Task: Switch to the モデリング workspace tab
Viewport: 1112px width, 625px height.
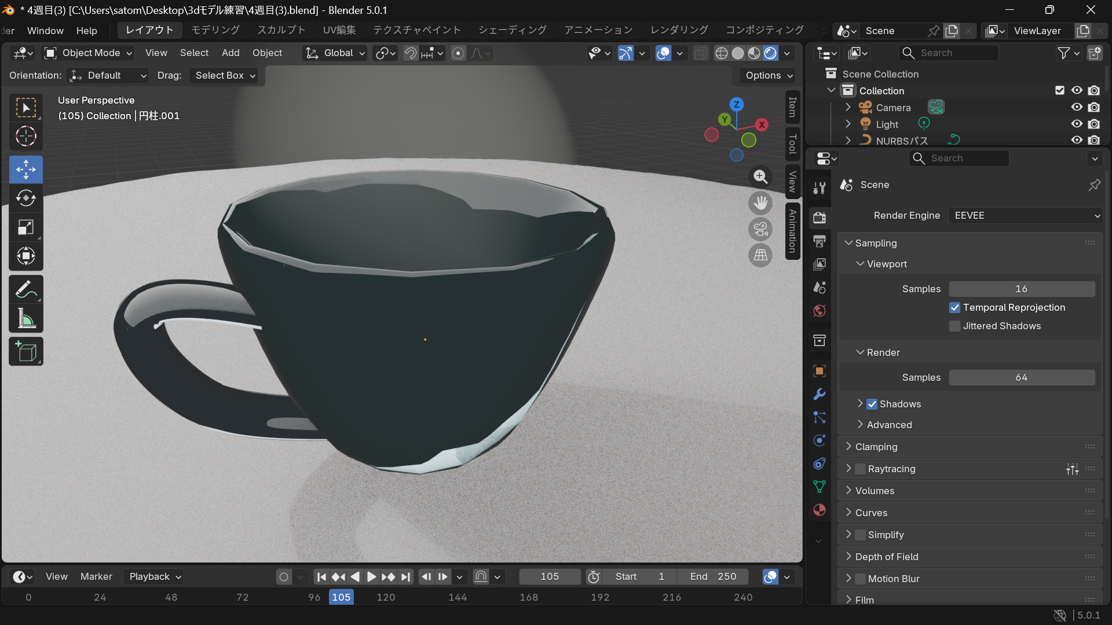Action: click(215, 30)
